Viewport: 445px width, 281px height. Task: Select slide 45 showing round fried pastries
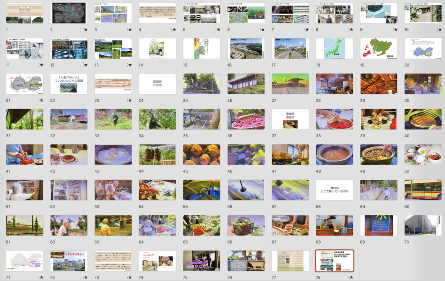click(202, 155)
